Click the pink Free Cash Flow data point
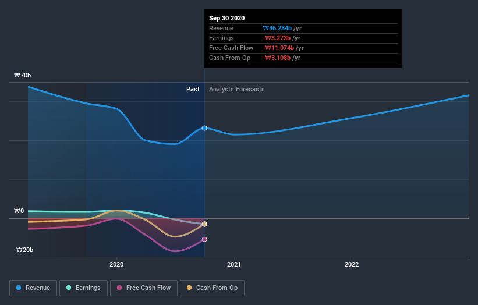This screenshot has width=478, height=305. point(204,239)
